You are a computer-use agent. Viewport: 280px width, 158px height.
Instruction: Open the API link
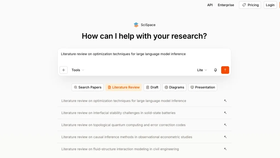pyautogui.click(x=210, y=5)
